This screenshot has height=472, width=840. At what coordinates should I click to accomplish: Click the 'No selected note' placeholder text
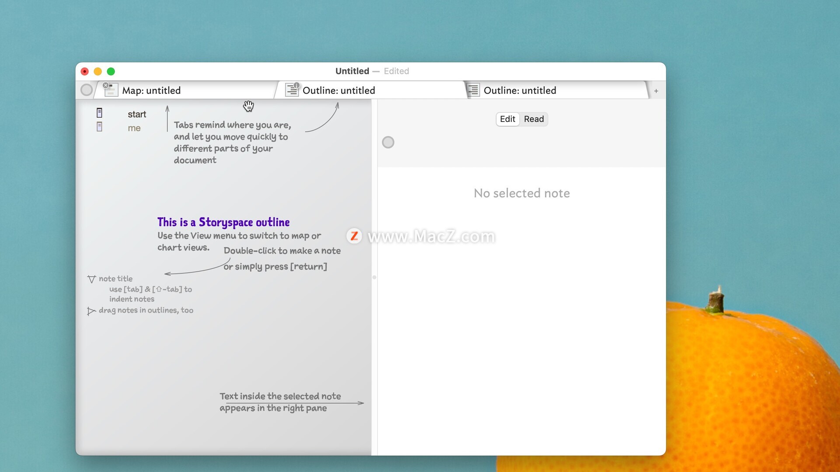[x=521, y=193]
